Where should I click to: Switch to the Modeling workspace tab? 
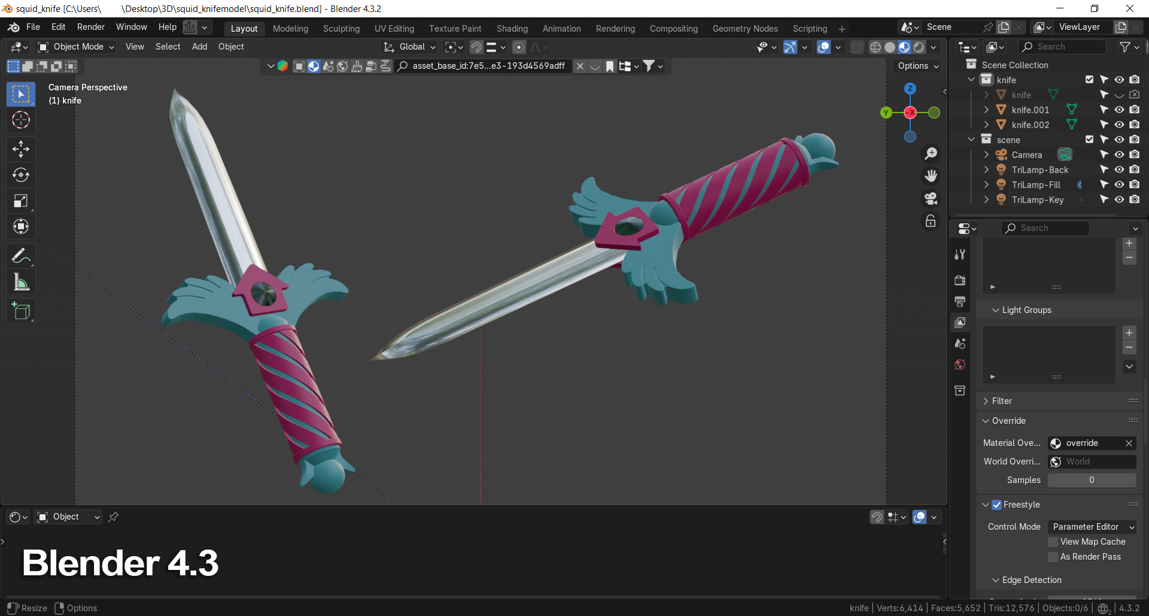[x=290, y=28]
